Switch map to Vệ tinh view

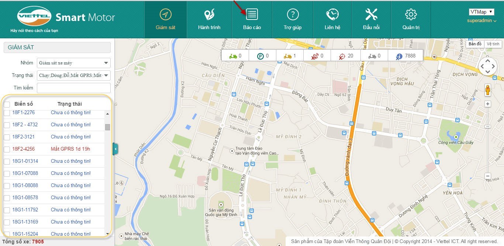(x=493, y=44)
